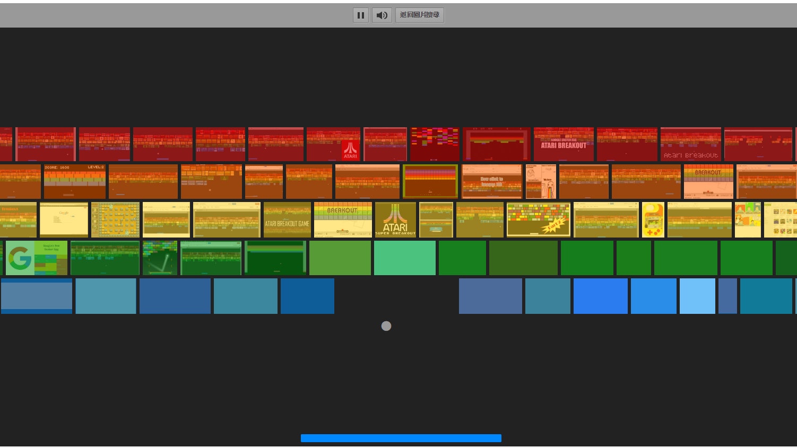Click the yellow "BREAKOUT" title thumbnail

tap(343, 219)
